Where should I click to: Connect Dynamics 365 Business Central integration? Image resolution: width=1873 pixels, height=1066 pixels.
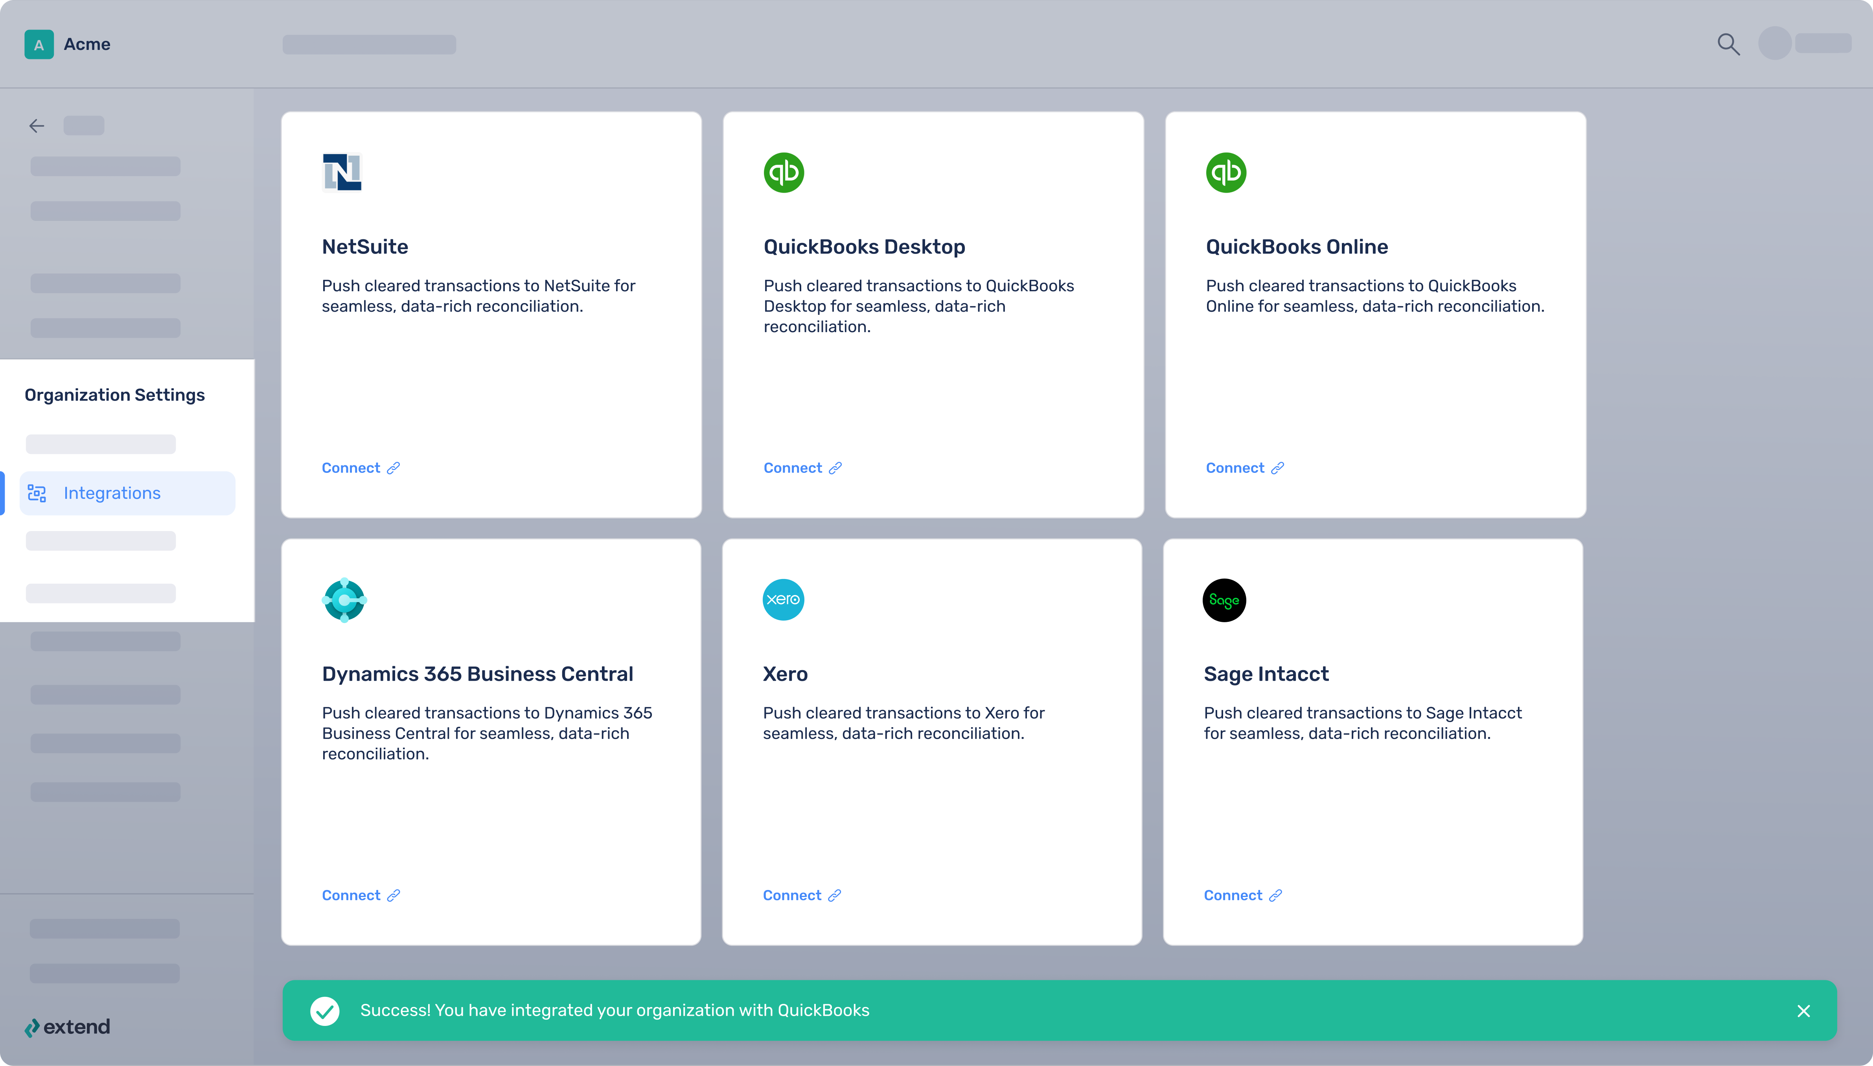(x=361, y=895)
